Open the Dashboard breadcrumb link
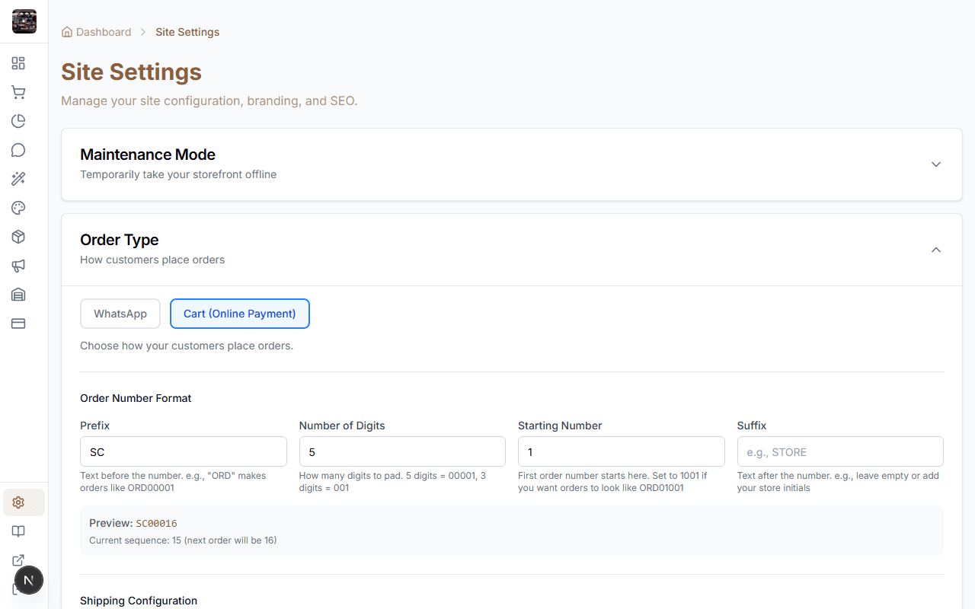 click(x=104, y=31)
